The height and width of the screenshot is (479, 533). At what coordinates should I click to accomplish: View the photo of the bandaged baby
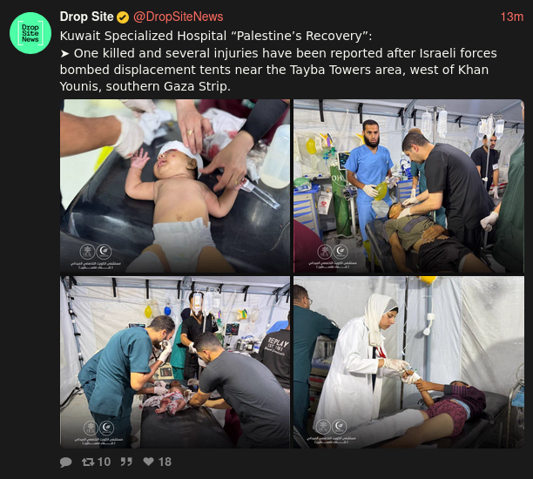(x=175, y=186)
